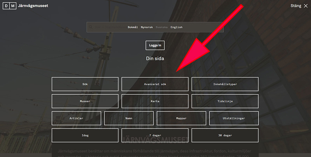Open the Järnvägsmuseet home link
311x157 pixels.
(x=33, y=6)
